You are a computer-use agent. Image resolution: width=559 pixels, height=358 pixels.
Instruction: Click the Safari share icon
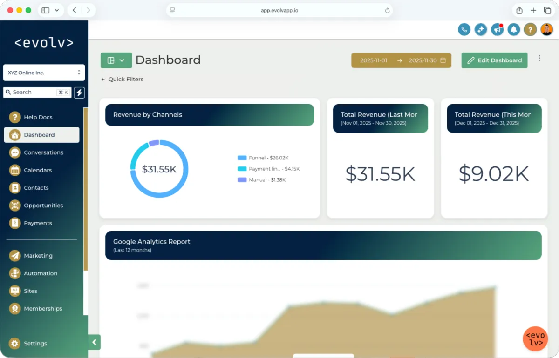519,10
